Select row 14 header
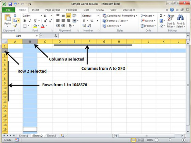191x143 pixels. pyautogui.click(x=5, y=106)
